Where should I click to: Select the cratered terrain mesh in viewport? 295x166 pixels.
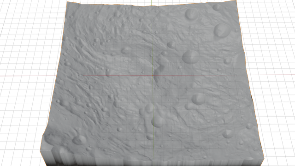coord(152,83)
